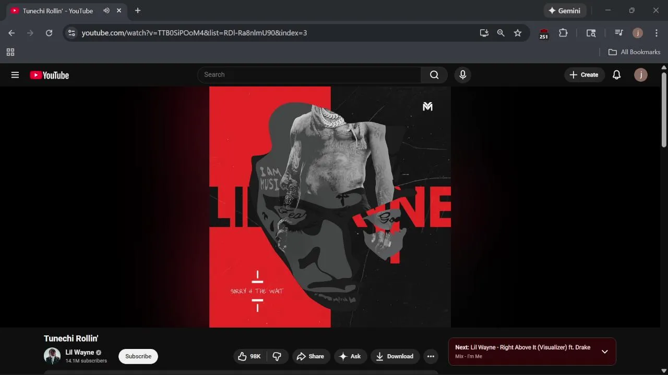The height and width of the screenshot is (375, 668).
Task: Share the video
Action: [311, 356]
